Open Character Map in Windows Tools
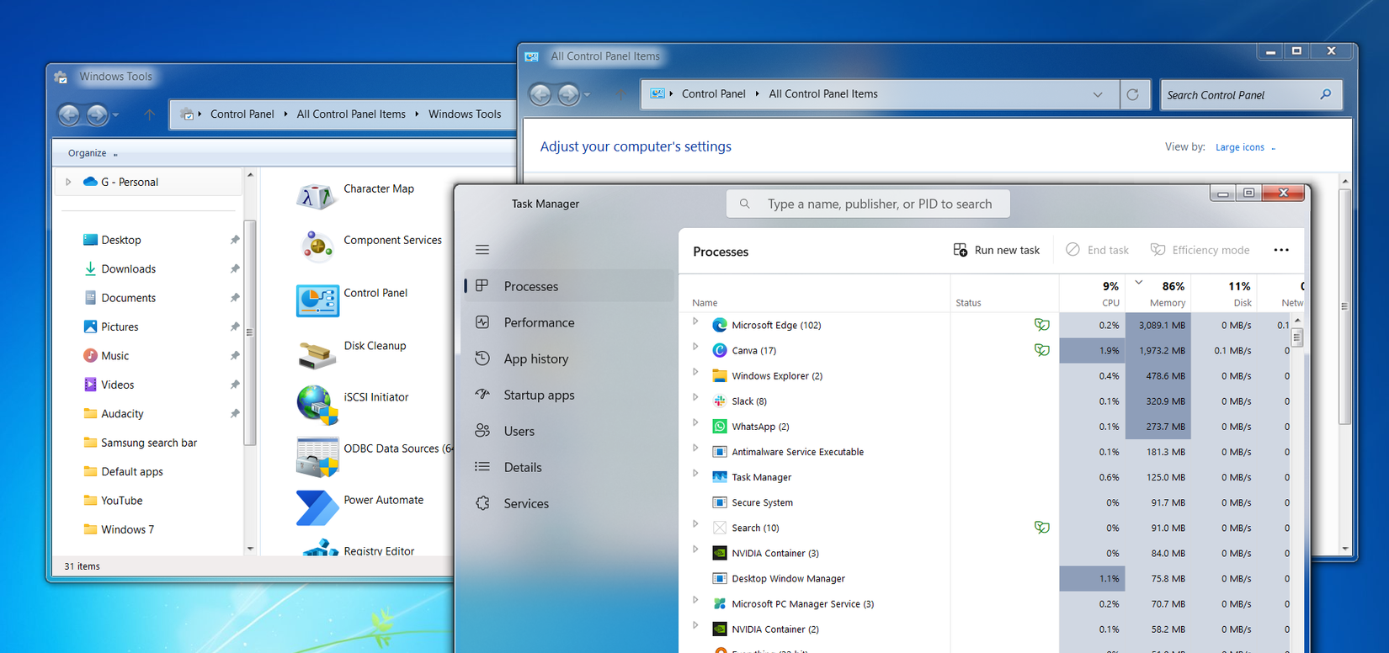 [355, 195]
